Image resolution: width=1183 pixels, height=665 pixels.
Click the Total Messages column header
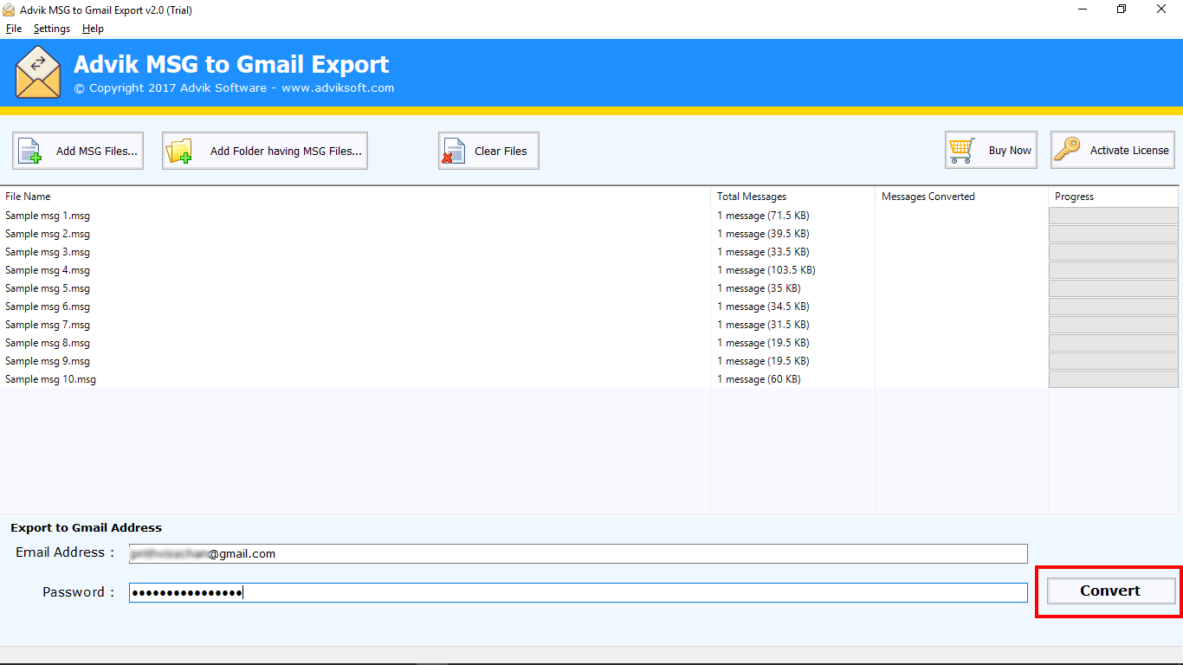click(x=792, y=197)
